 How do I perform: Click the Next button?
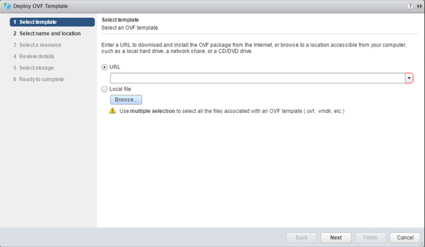coord(336,237)
